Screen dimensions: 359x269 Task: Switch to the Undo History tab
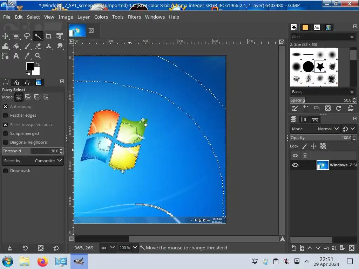[x=27, y=82]
